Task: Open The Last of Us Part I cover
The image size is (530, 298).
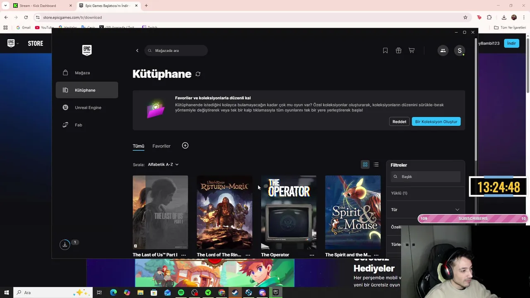Action: [160, 212]
